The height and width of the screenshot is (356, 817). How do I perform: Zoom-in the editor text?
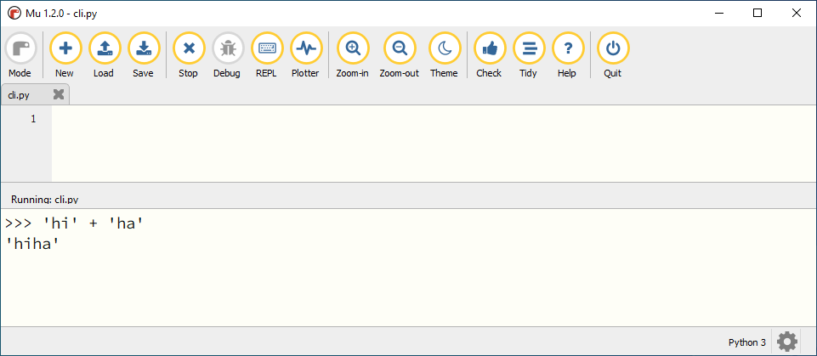tap(353, 54)
